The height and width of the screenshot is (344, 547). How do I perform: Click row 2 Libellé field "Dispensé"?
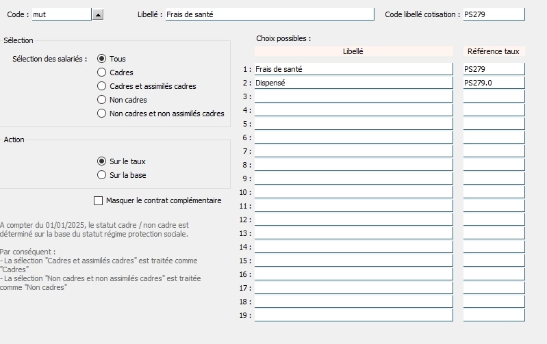coord(353,83)
